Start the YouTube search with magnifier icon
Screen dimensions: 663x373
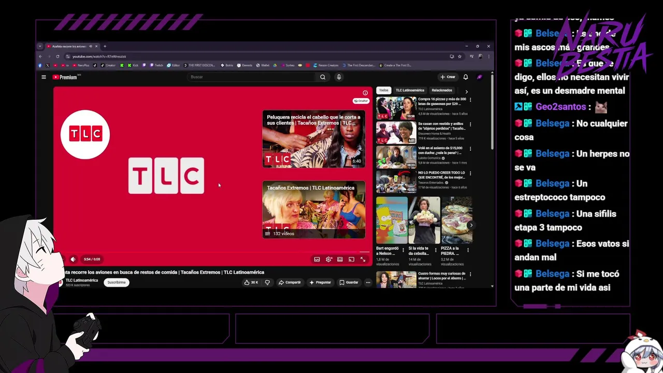click(323, 77)
